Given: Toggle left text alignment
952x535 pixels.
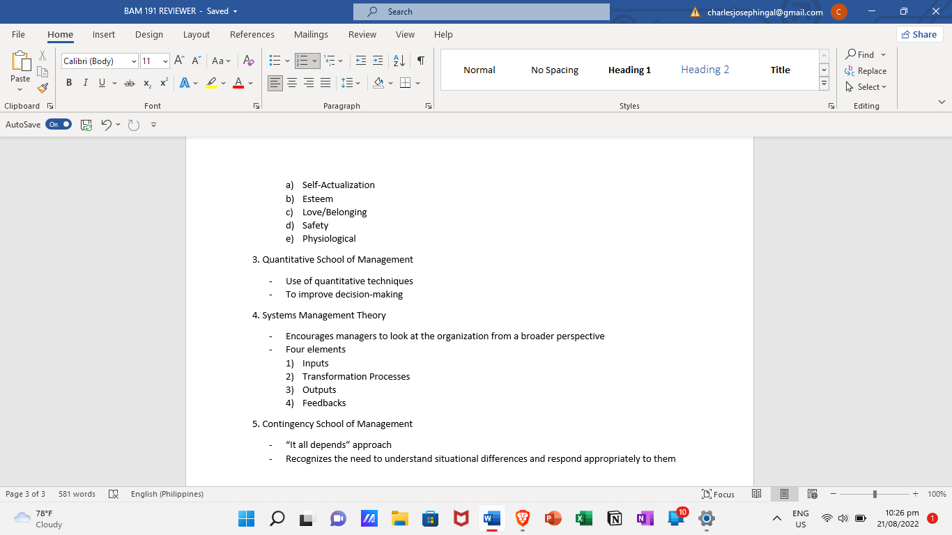Looking at the screenshot, I should click(275, 83).
